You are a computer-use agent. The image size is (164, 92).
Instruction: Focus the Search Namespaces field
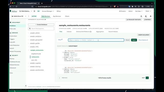pyautogui.click(x=41, y=28)
